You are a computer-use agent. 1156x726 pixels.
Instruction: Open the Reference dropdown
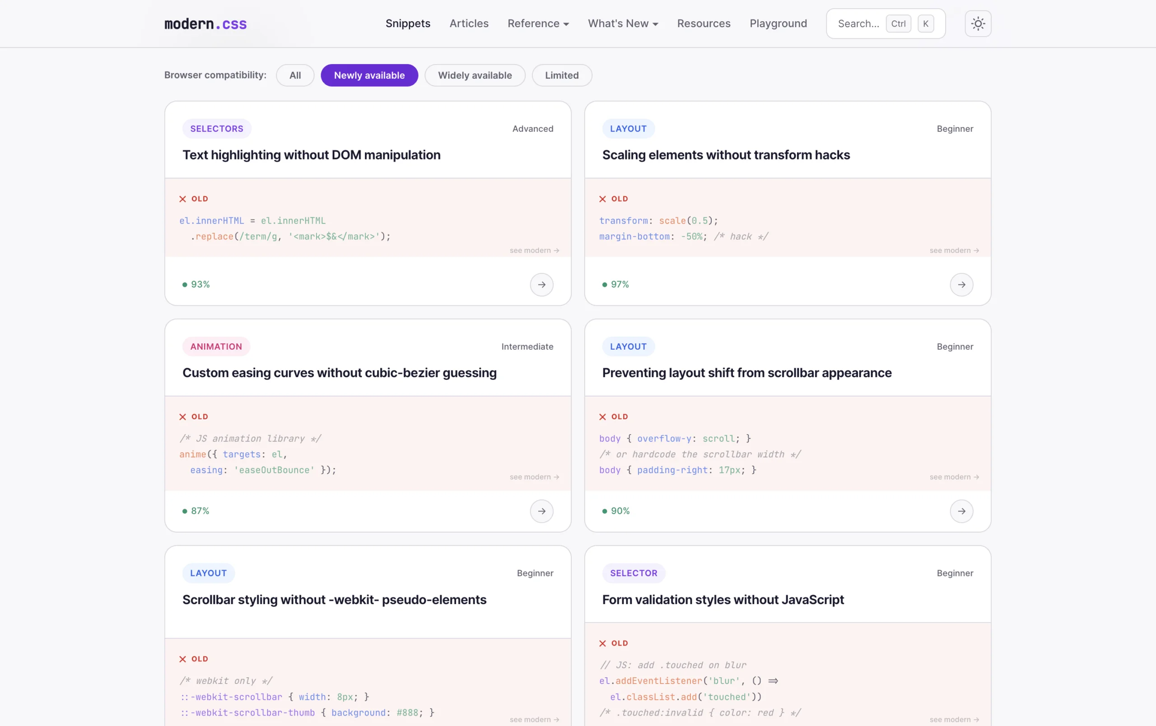[x=537, y=23]
